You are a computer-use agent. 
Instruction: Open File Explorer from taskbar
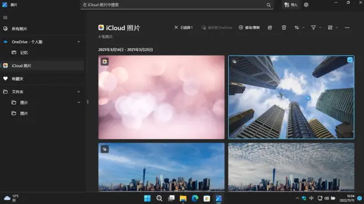(x=183, y=199)
